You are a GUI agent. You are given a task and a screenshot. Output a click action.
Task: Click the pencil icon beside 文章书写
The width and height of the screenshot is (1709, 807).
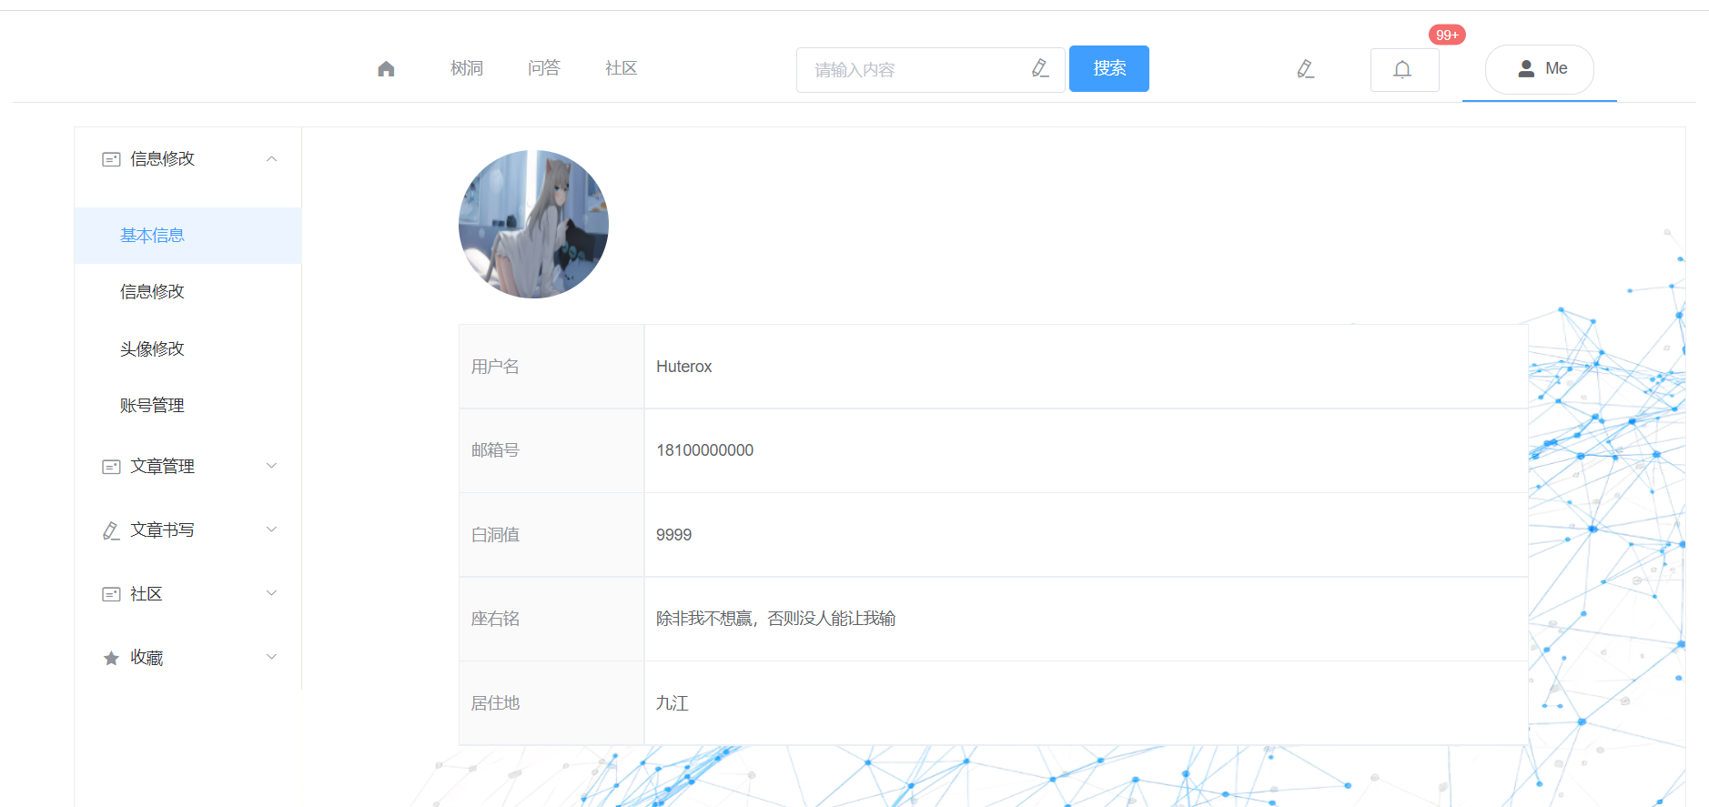point(111,530)
